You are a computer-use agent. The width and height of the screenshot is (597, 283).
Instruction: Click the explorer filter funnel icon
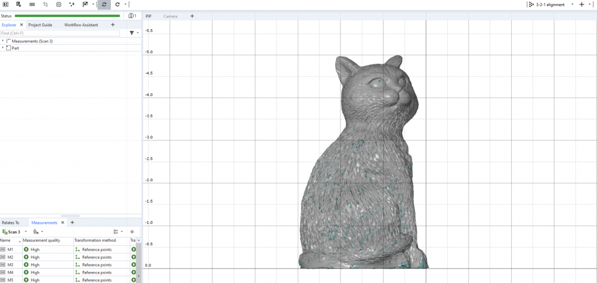click(x=132, y=33)
